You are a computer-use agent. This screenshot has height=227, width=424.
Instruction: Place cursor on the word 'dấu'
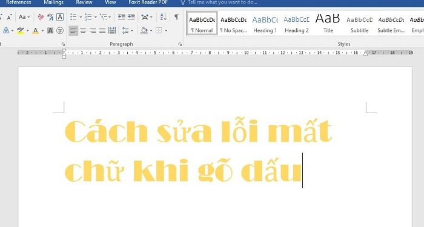[x=271, y=169]
